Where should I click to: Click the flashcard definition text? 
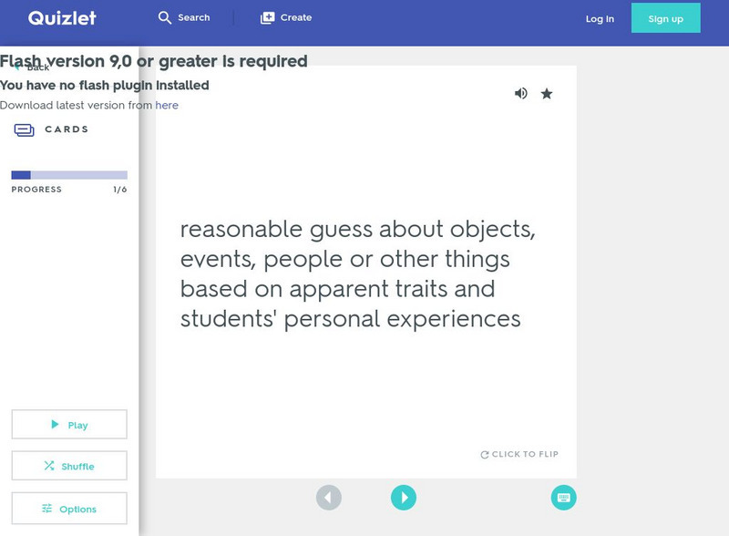coord(357,273)
